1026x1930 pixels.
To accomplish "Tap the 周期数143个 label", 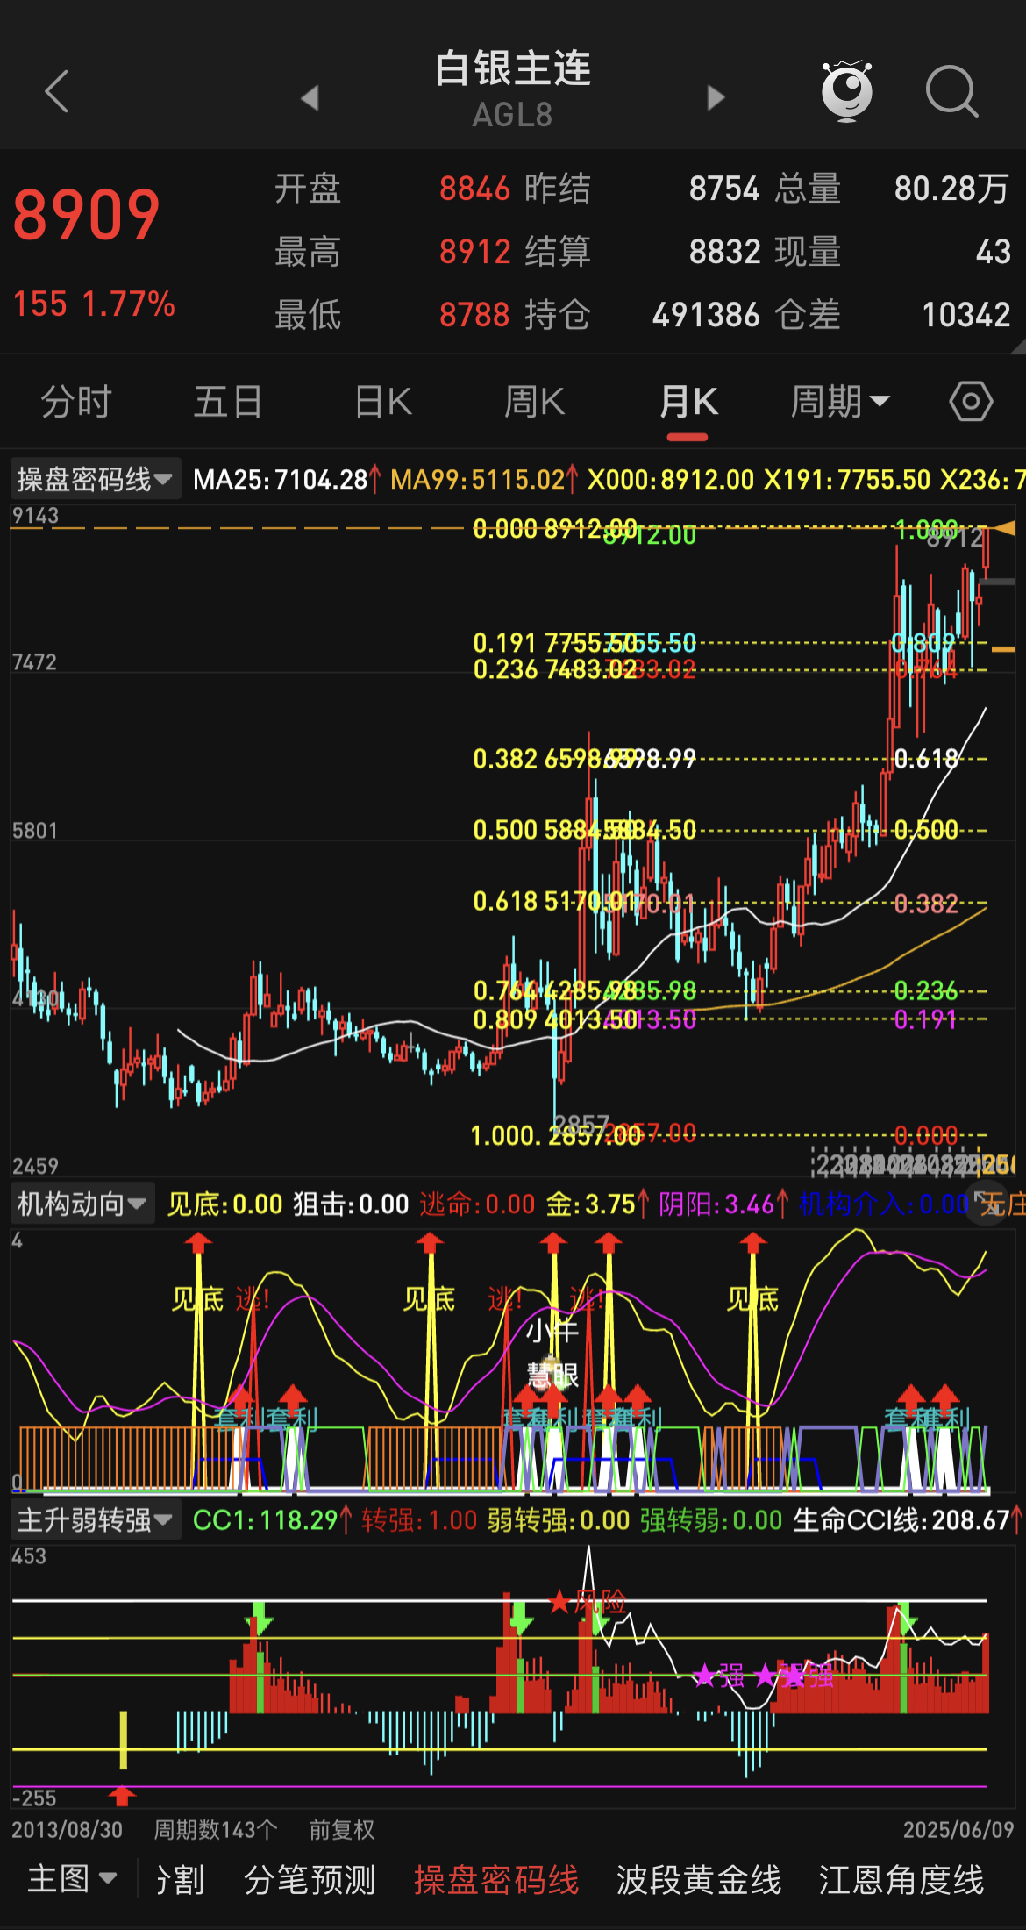I will pyautogui.click(x=216, y=1830).
